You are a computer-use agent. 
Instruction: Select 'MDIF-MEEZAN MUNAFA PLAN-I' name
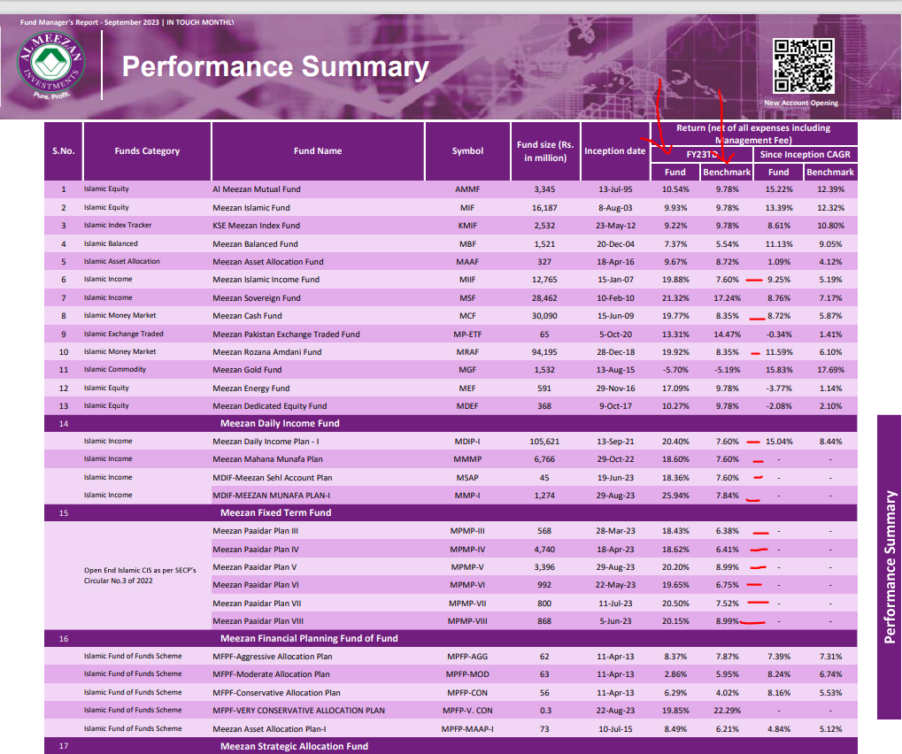pos(271,496)
